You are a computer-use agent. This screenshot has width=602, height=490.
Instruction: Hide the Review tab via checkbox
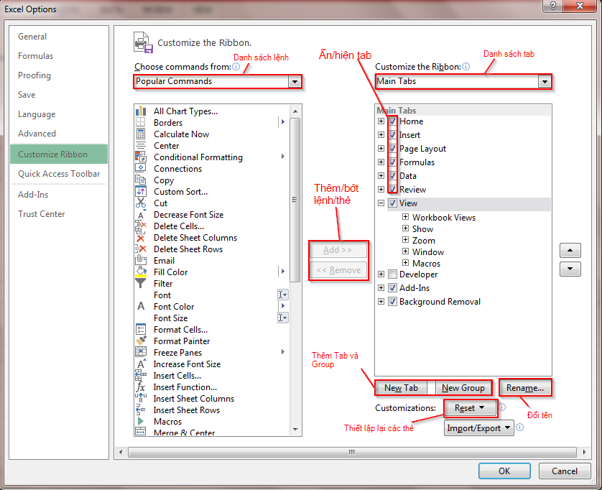pos(392,190)
